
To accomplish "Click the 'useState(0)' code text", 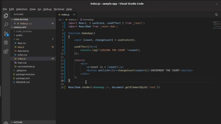I will coord(126,40).
